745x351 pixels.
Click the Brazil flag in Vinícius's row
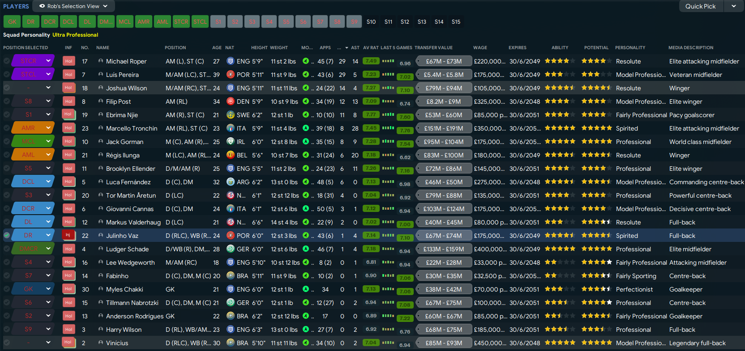tap(231, 343)
